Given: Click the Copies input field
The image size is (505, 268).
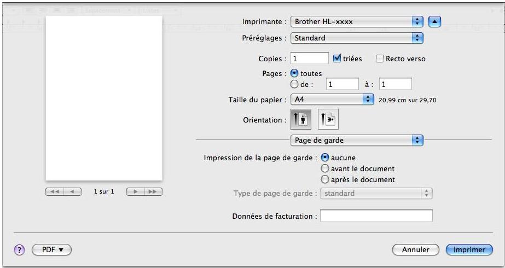Looking at the screenshot, I should pos(310,59).
